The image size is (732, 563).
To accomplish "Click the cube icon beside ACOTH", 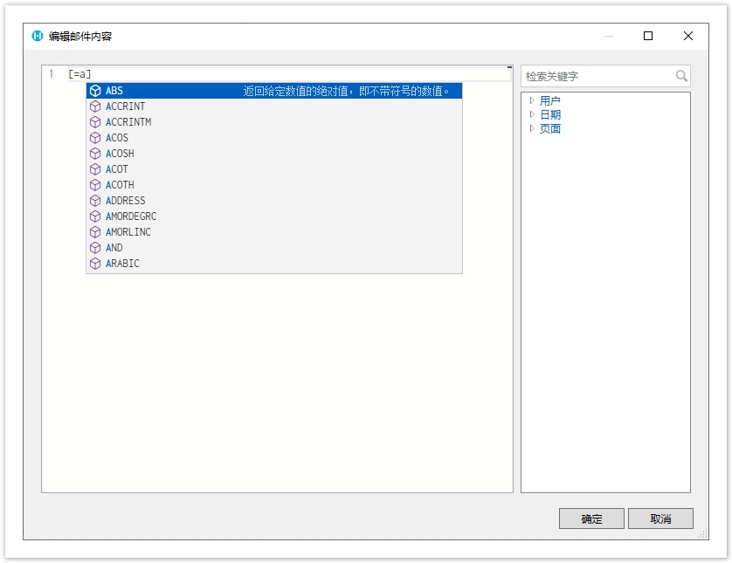I will click(x=95, y=185).
